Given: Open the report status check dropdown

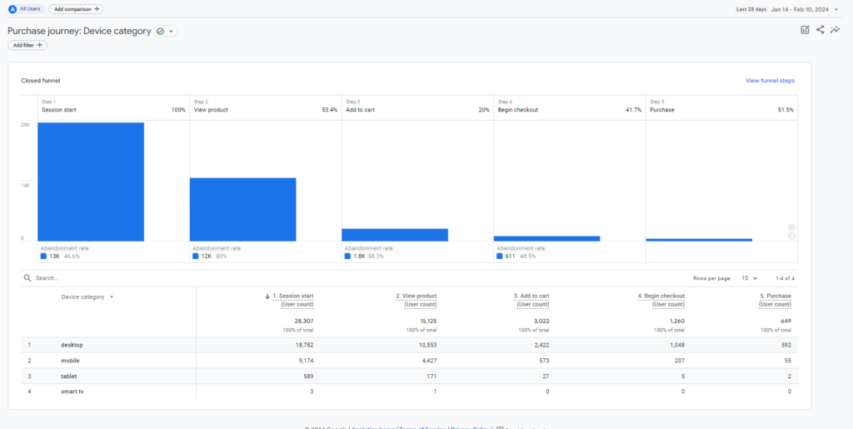Looking at the screenshot, I should coord(166,31).
